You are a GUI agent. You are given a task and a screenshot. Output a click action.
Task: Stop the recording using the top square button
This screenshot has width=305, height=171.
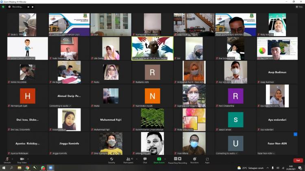click(33, 7)
